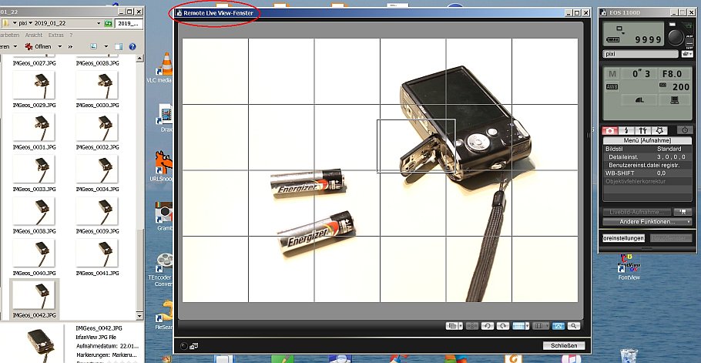Select thumbnail IMGeos_0034.JPG
701x363 pixels.
[x=98, y=173]
